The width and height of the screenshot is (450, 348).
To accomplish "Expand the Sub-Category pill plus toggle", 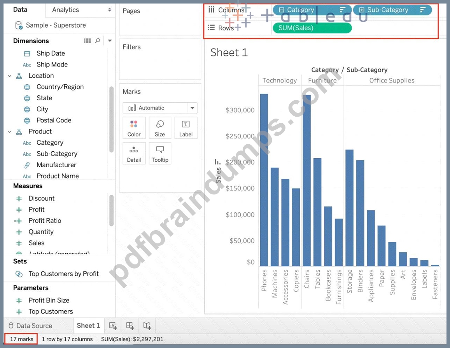I will coord(362,10).
